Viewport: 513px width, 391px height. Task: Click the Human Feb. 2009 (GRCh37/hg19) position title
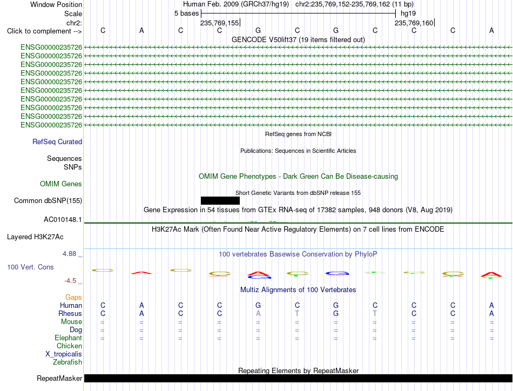pyautogui.click(x=235, y=4)
